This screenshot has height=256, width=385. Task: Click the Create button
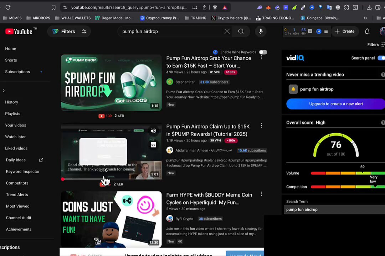click(x=345, y=31)
